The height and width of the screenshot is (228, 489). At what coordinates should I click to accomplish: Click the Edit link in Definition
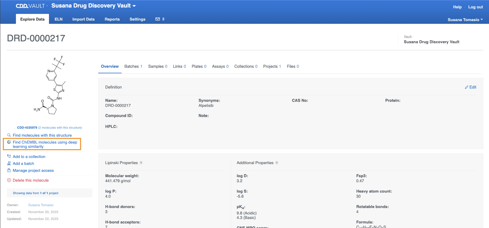pyautogui.click(x=473, y=87)
